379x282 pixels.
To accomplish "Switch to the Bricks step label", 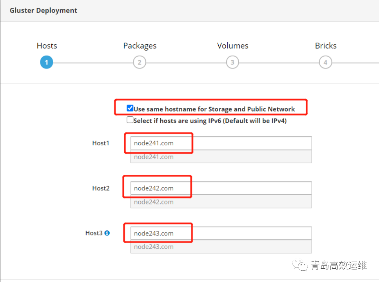I will click(x=325, y=46).
